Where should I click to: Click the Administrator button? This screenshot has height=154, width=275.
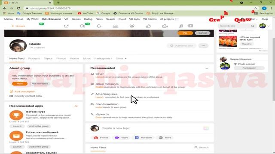181,46
